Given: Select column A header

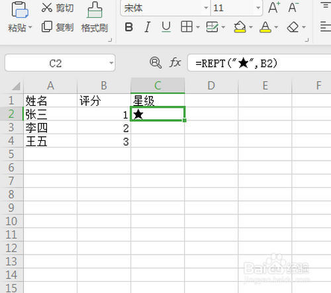Looking at the screenshot, I should 50,85.
